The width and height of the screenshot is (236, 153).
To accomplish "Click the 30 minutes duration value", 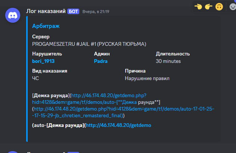I will [168, 61].
